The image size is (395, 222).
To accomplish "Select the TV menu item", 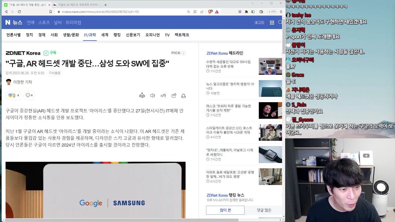I will point(167,35).
